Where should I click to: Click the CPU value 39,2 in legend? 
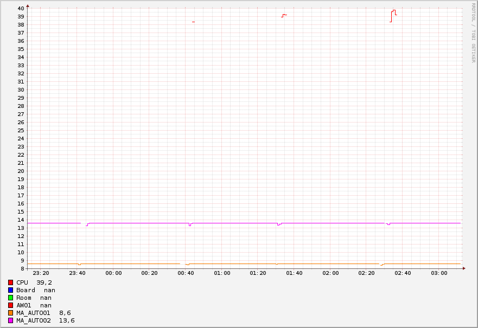[44, 282]
